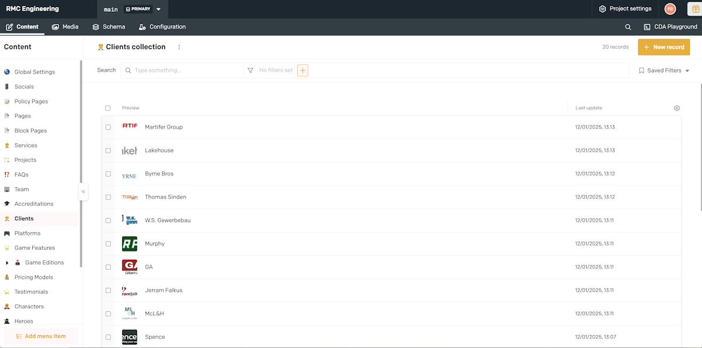Check the Murphy row checkbox

108,243
